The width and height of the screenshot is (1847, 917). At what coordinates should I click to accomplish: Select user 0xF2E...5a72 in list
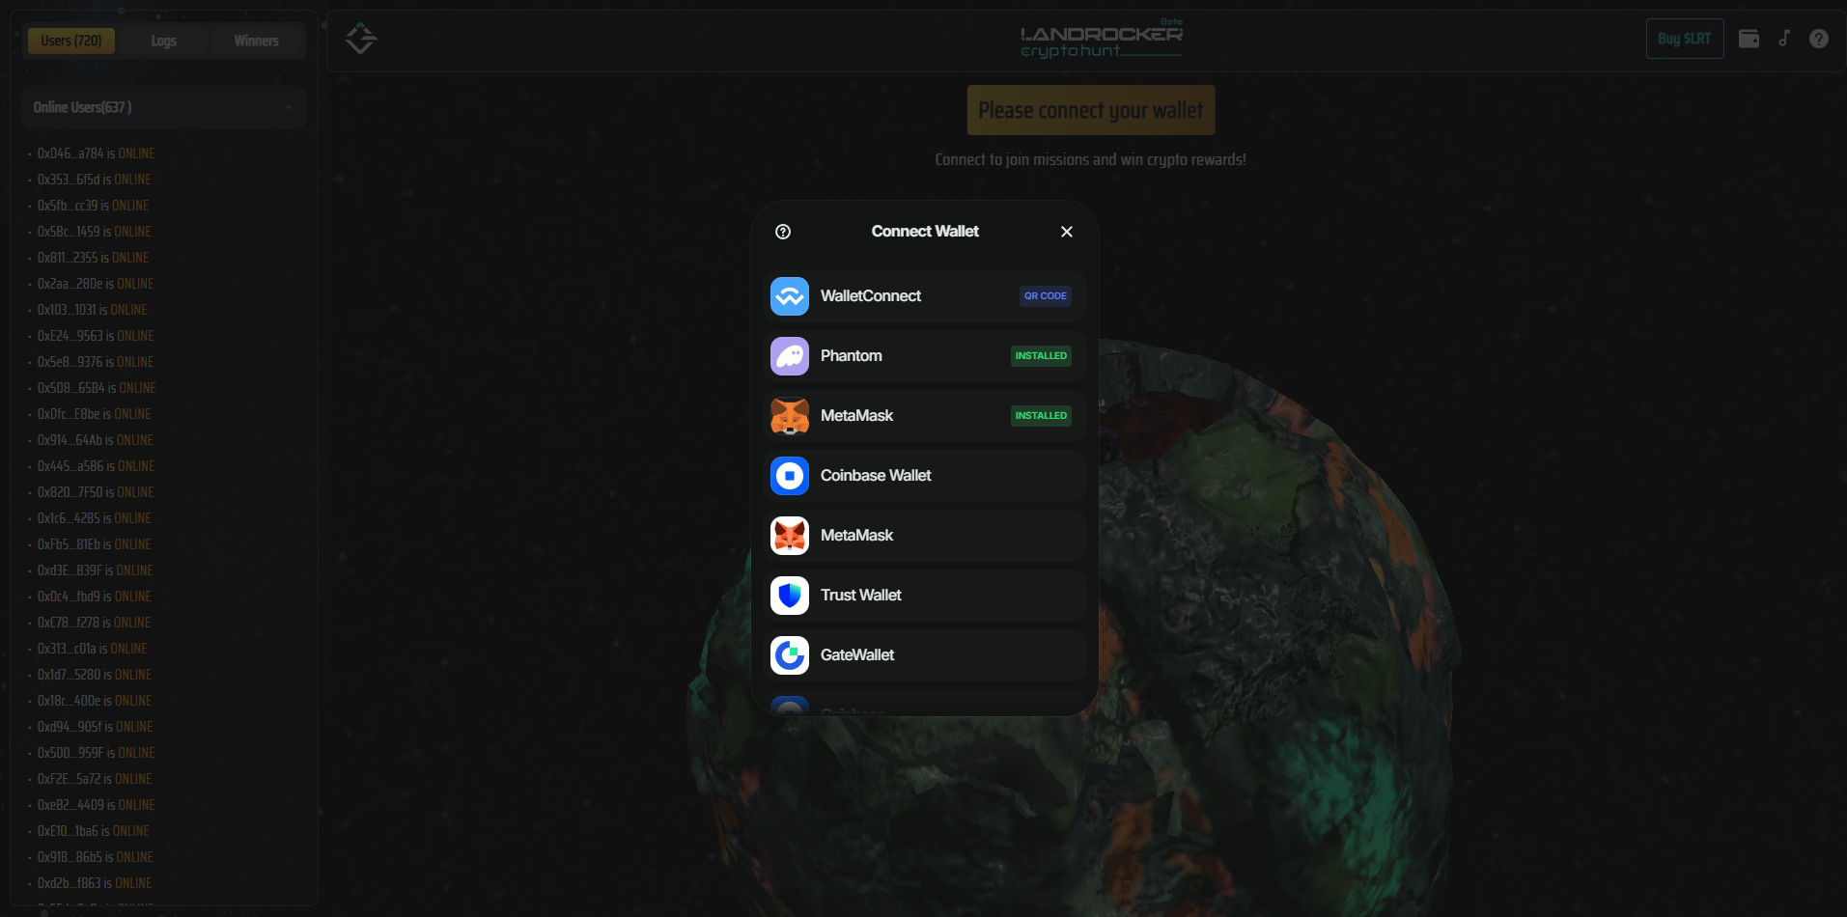click(x=94, y=779)
